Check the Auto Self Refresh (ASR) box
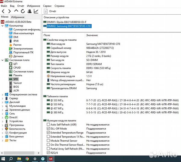The height and width of the screenshot is (162, 181). point(48,124)
